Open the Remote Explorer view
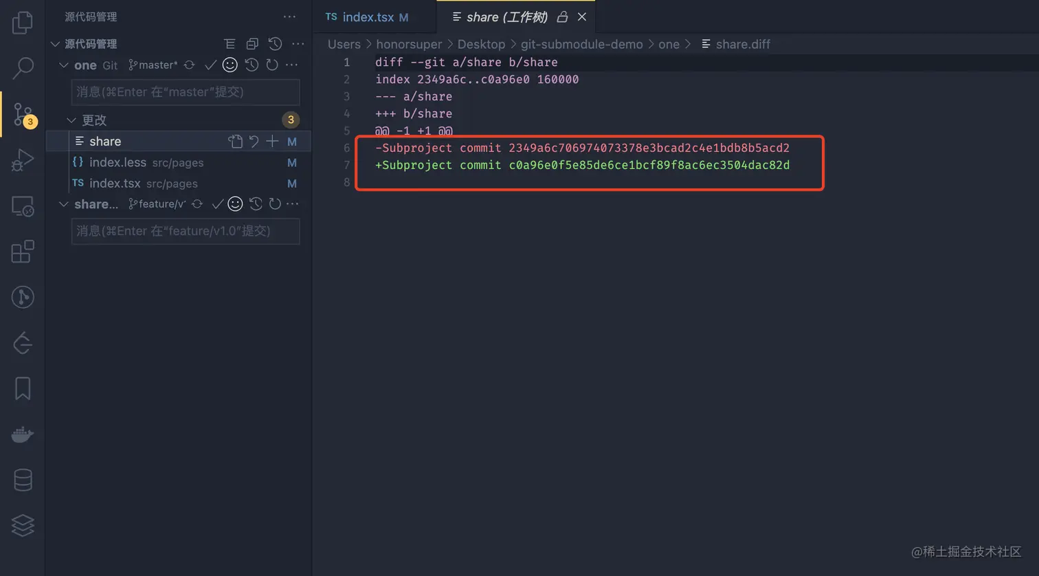The width and height of the screenshot is (1039, 576). [x=23, y=206]
